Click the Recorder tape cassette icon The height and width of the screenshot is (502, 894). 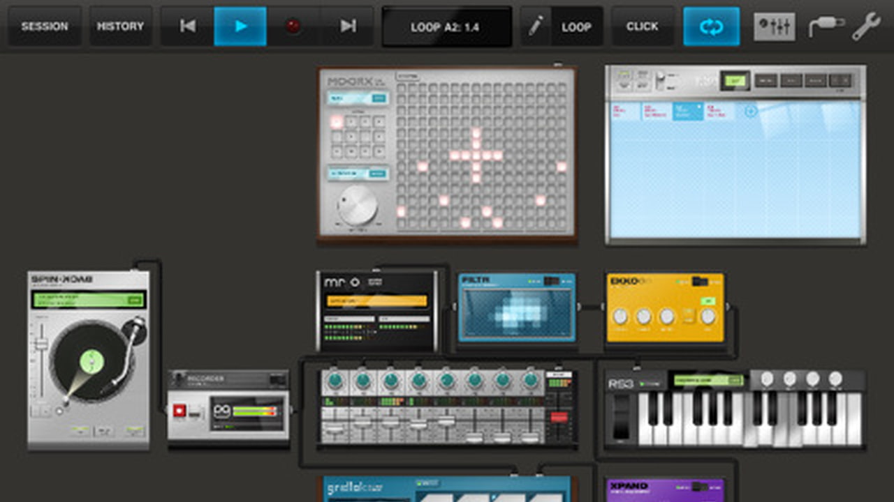pyautogui.click(x=222, y=411)
